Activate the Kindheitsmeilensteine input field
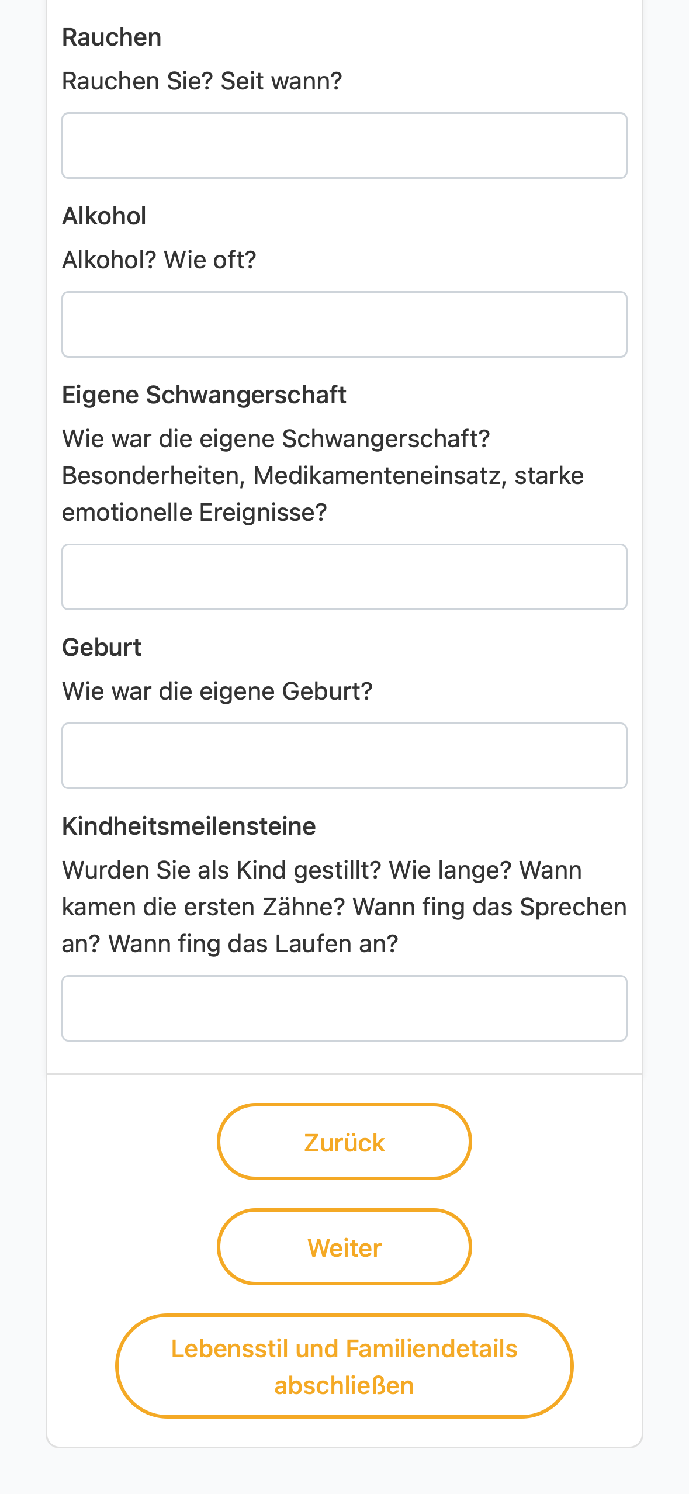The height and width of the screenshot is (1494, 689). coord(344,1008)
